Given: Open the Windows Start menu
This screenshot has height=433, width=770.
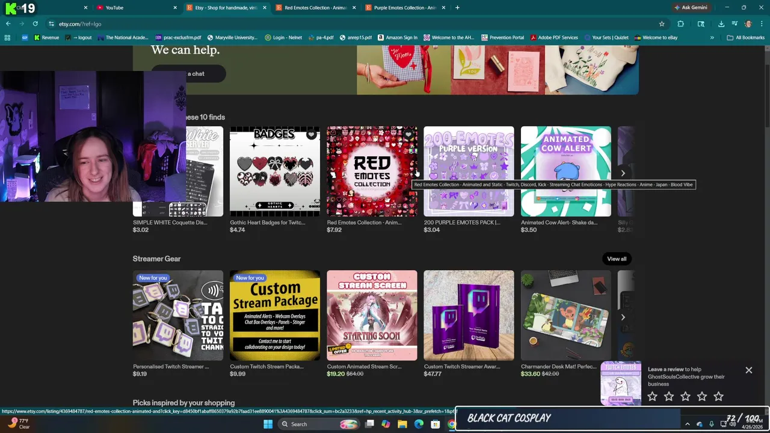Looking at the screenshot, I should (x=268, y=424).
